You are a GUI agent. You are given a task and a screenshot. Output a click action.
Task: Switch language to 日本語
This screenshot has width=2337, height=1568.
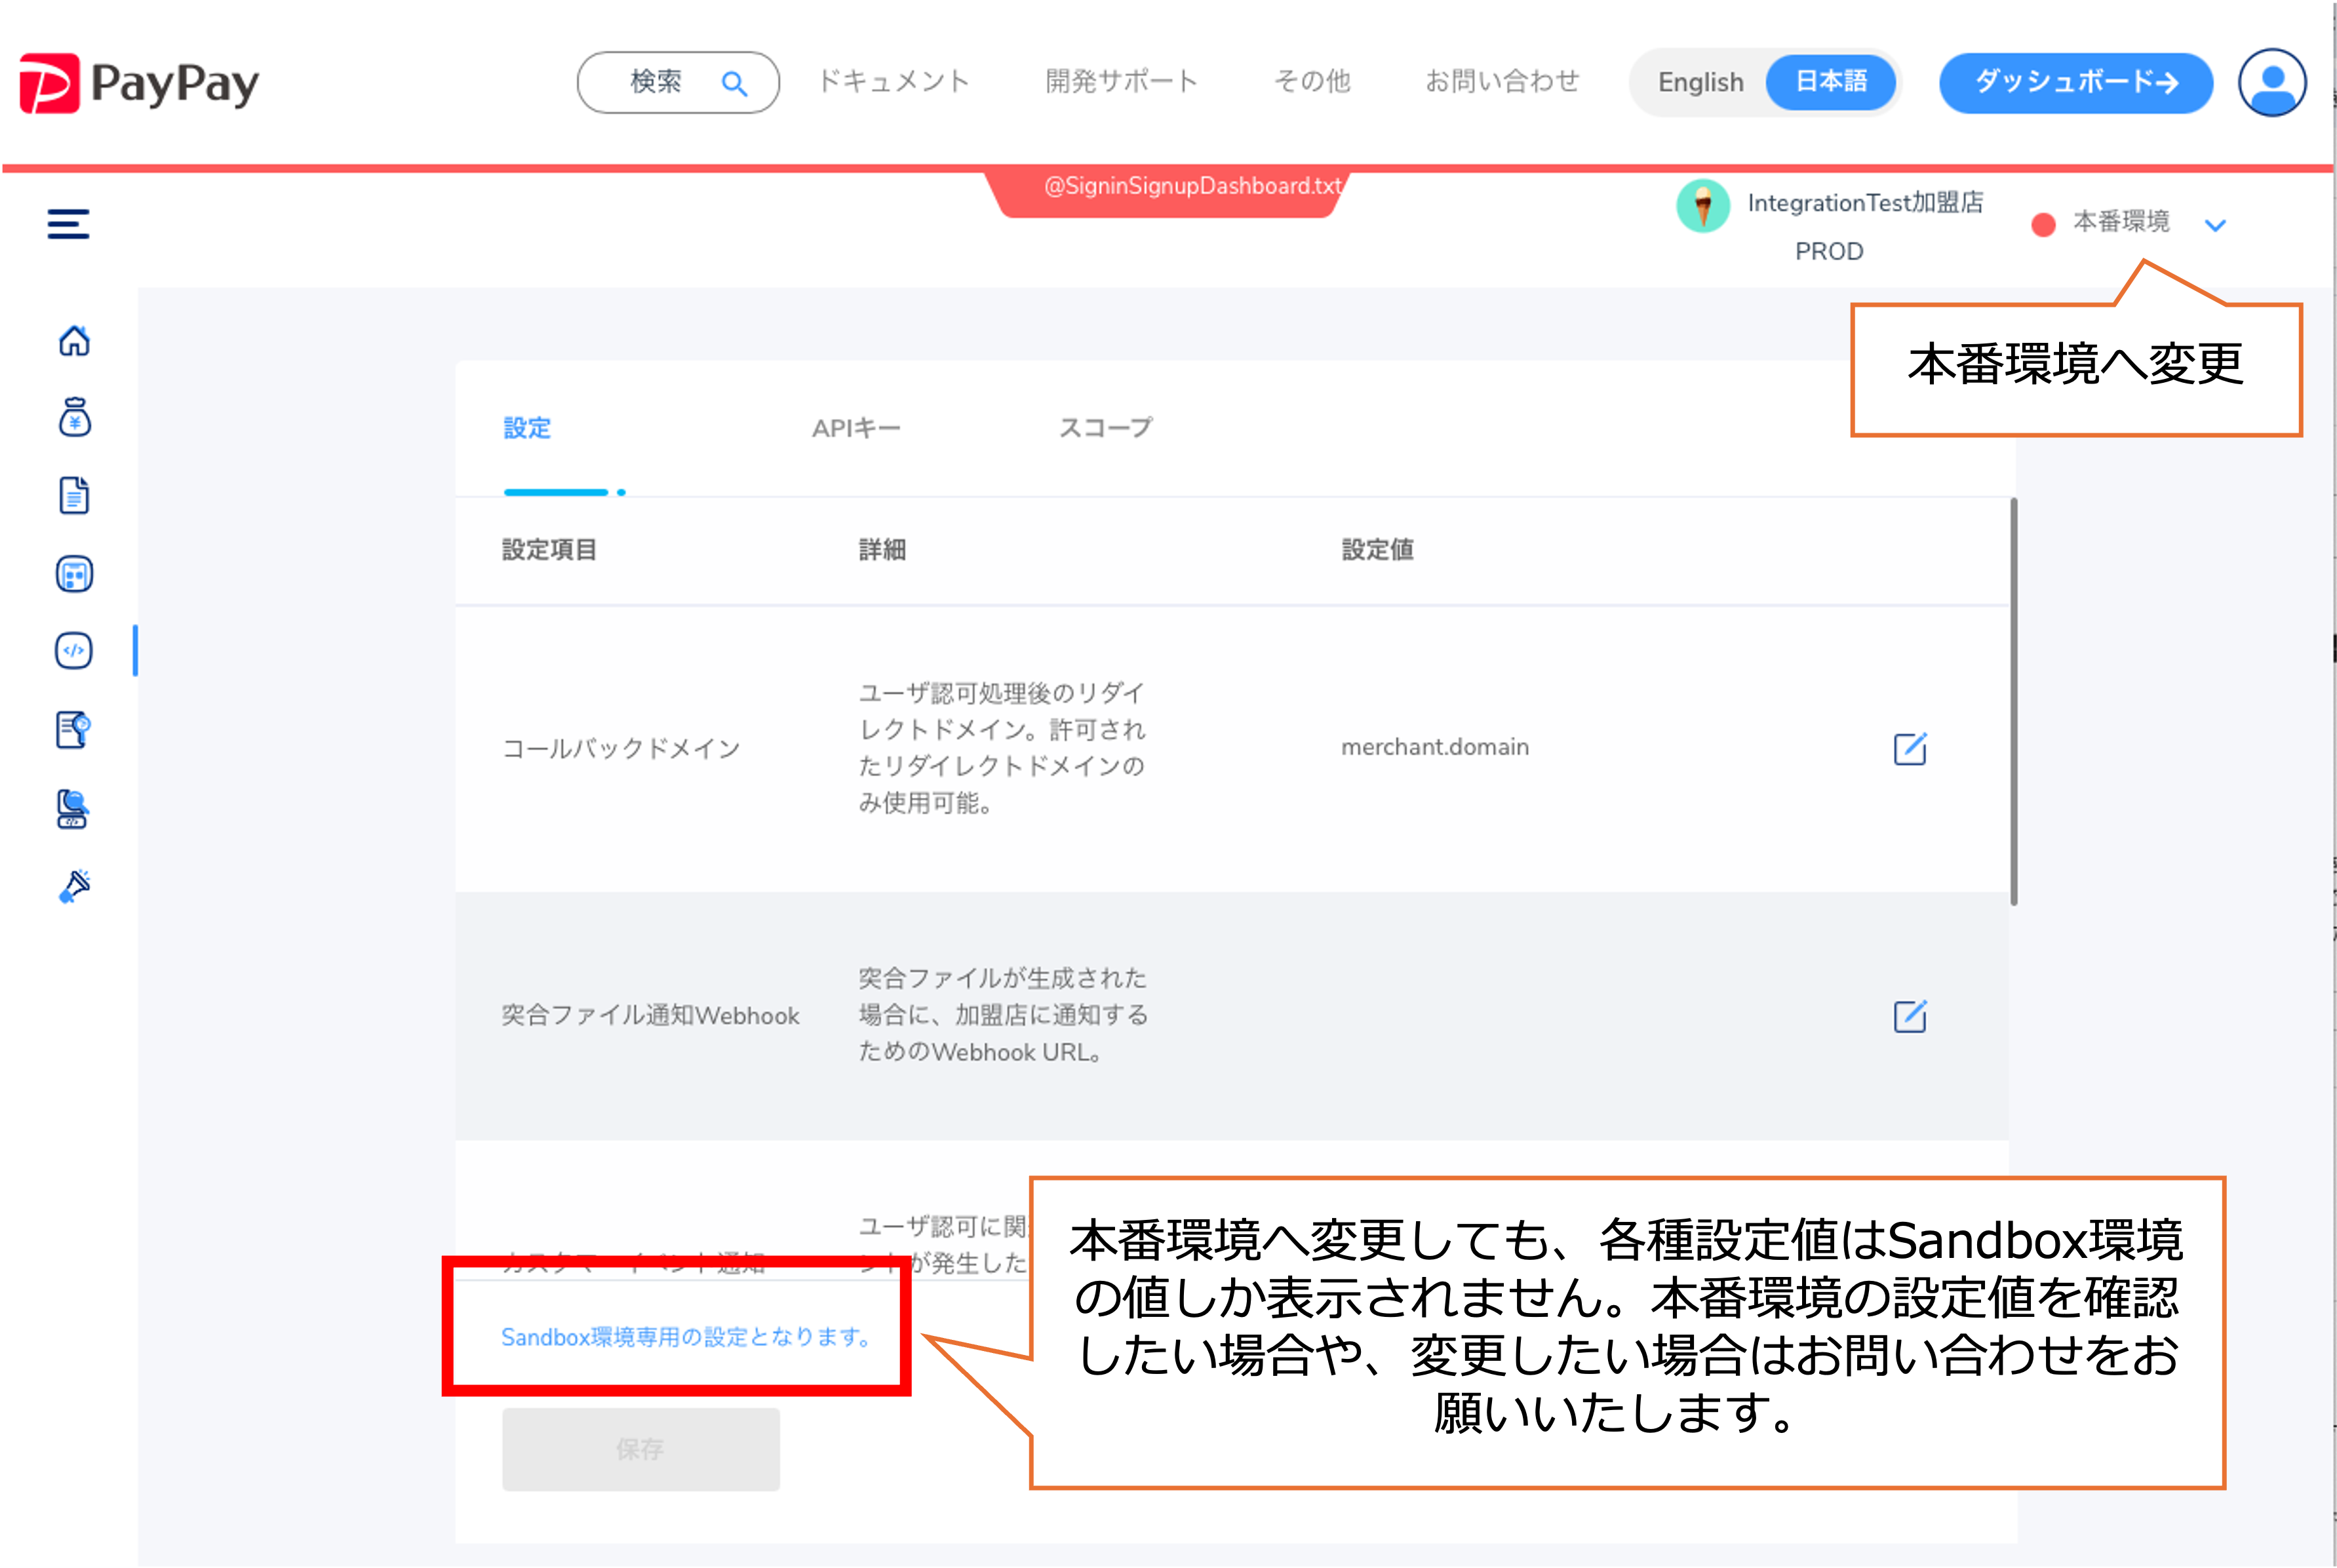(x=1831, y=82)
